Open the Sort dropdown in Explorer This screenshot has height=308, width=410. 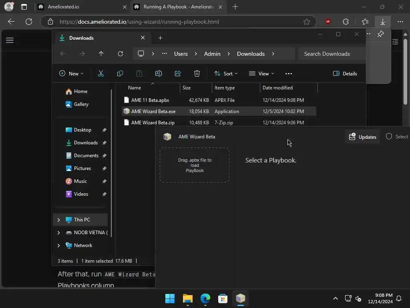tap(226, 74)
